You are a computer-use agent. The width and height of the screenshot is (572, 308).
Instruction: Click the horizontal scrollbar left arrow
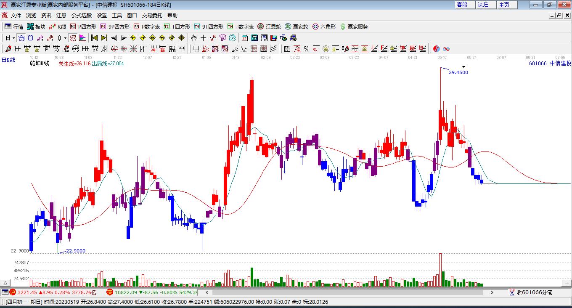(207, 292)
